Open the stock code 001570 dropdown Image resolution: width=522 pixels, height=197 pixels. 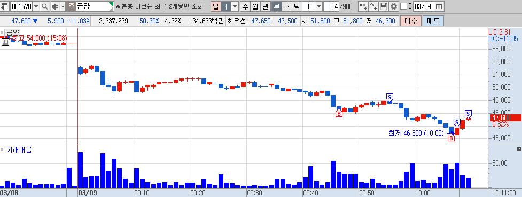36,6
